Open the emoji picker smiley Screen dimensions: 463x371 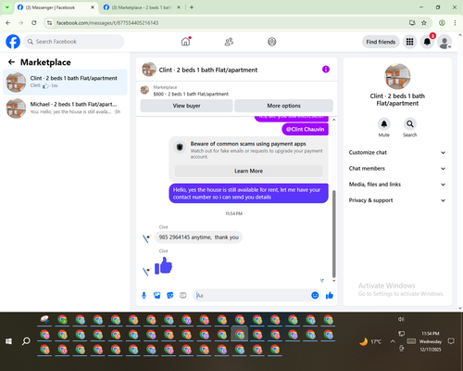click(315, 296)
